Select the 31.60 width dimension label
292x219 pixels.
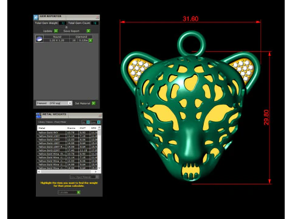coord(190,19)
